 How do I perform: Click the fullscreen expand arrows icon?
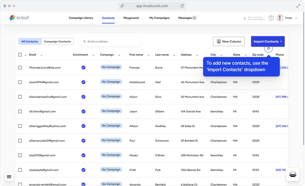tap(298, 6)
